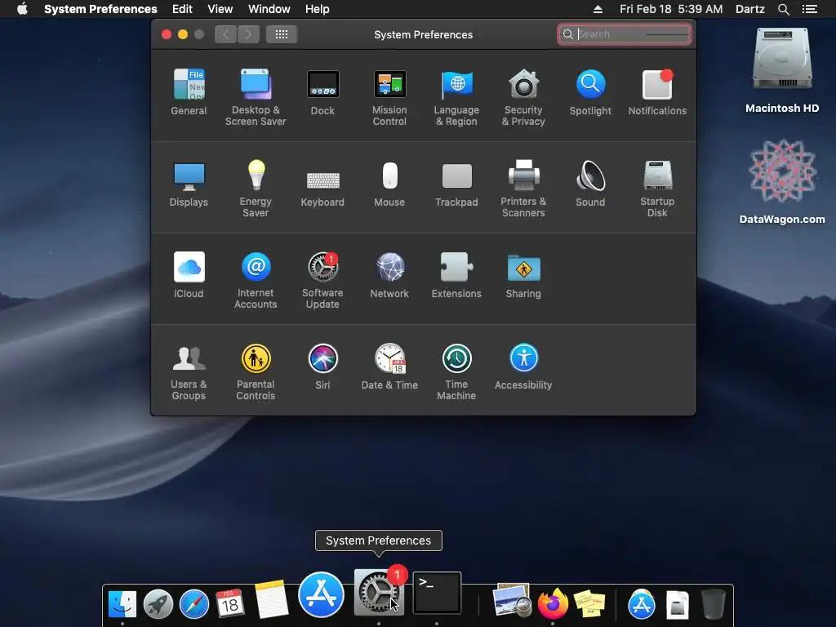Viewport: 836px width, 627px height.
Task: Open the Window menu
Action: tap(269, 9)
